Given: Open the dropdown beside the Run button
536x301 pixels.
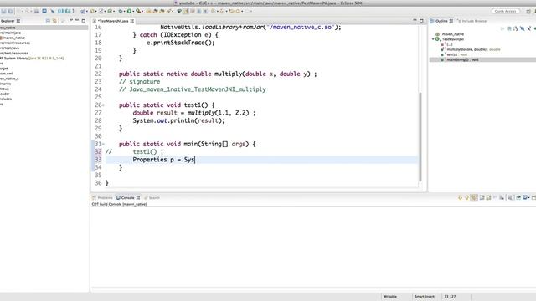Looking at the screenshot, I should point(133,11).
